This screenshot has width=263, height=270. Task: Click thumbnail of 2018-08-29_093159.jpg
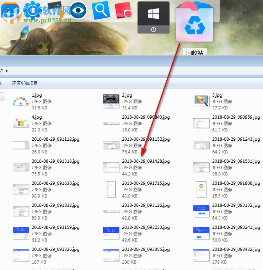point(21,233)
